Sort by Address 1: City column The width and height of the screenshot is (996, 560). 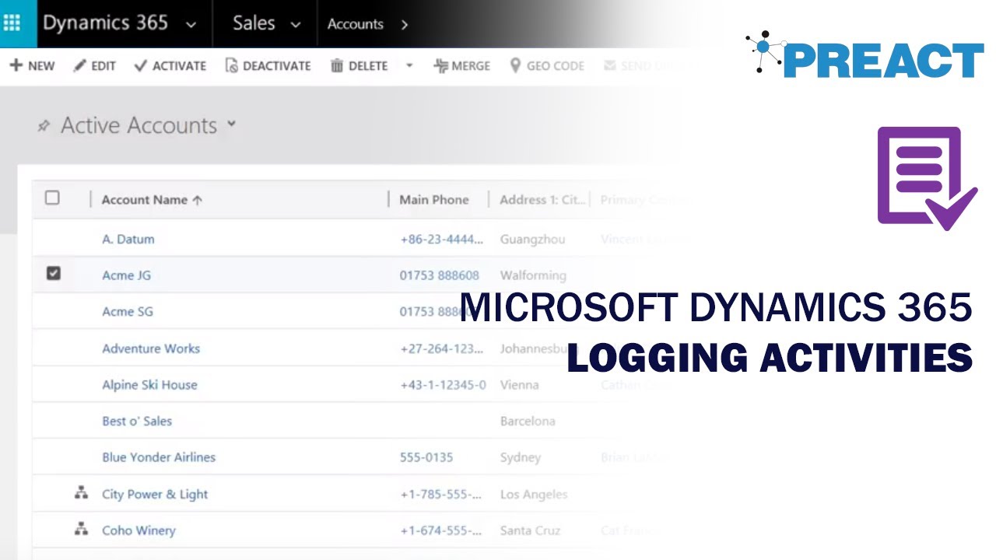542,200
